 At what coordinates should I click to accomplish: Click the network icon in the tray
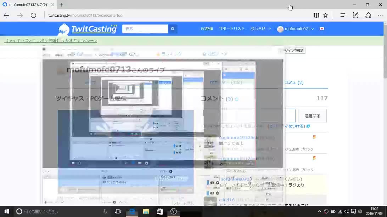click(340, 211)
